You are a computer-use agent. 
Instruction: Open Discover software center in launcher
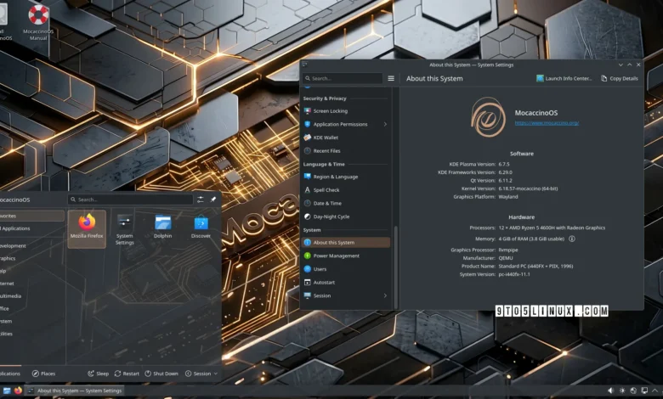tap(201, 228)
